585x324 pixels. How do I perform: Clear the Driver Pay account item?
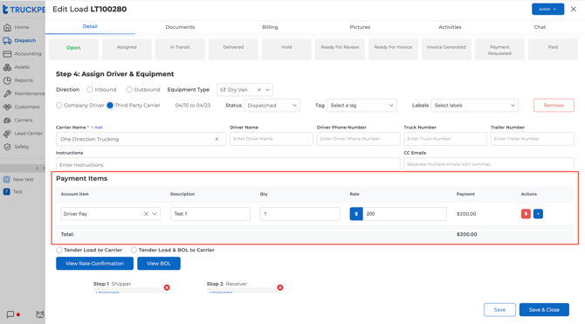coord(146,214)
